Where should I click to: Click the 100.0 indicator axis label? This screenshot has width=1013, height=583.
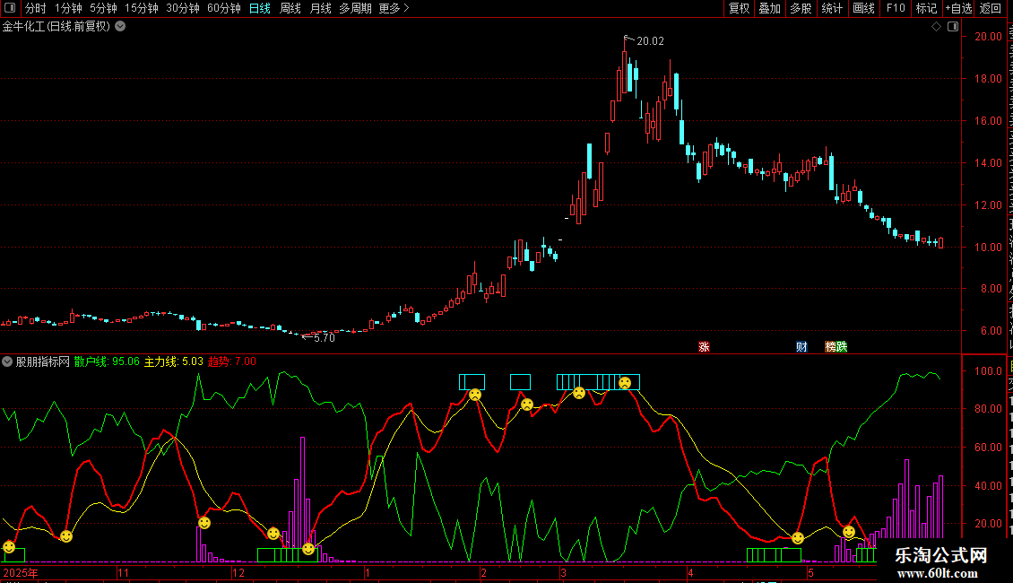[988, 371]
